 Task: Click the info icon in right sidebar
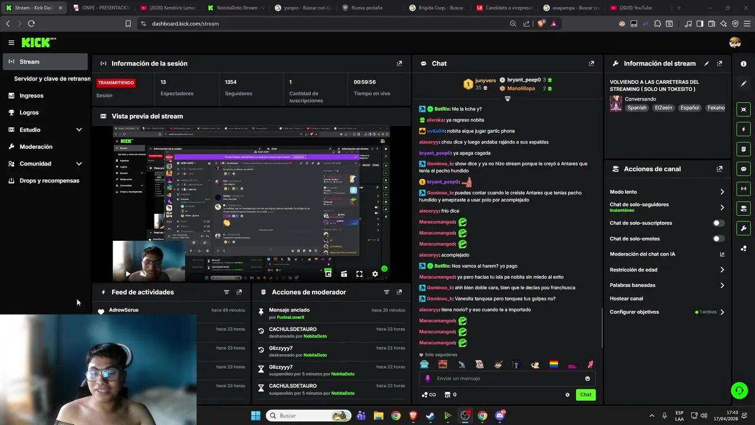pos(743,64)
